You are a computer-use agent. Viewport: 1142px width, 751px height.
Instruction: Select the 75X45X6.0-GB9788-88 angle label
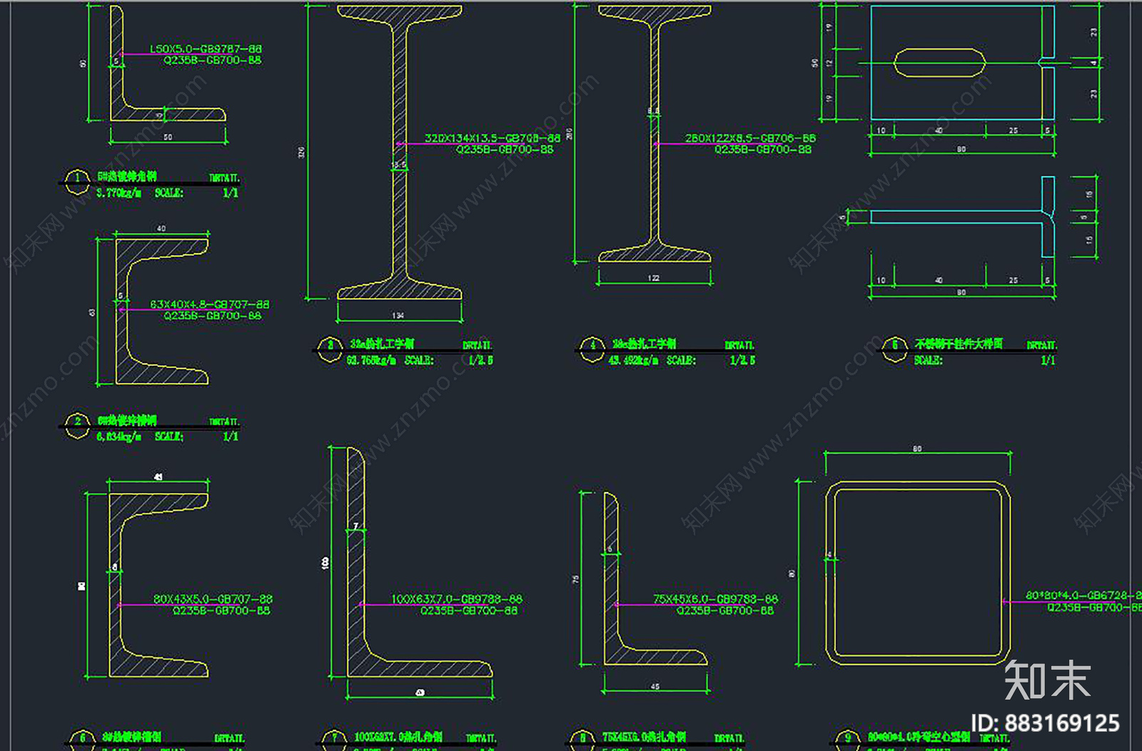click(715, 599)
